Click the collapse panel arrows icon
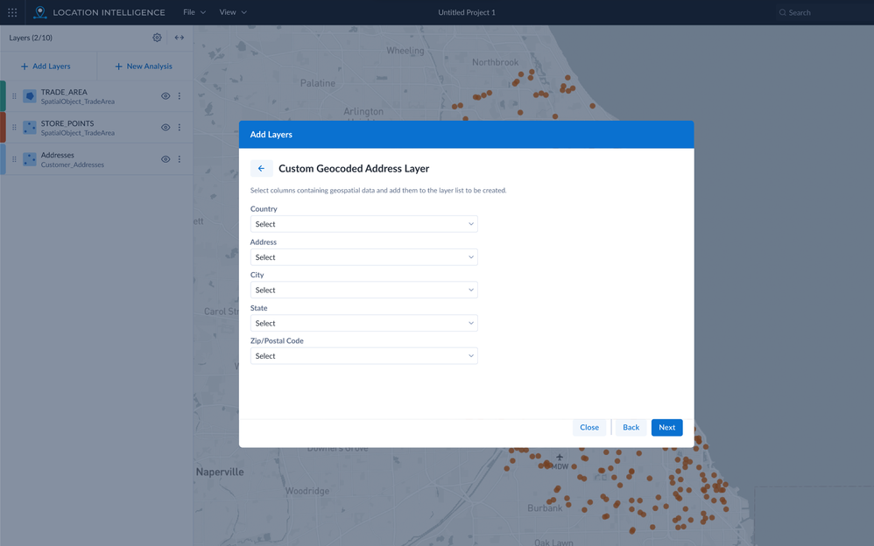Image resolution: width=874 pixels, height=546 pixels. point(178,38)
